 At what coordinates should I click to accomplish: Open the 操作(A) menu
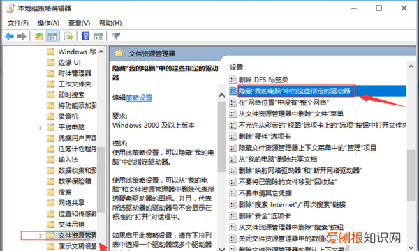point(48,23)
